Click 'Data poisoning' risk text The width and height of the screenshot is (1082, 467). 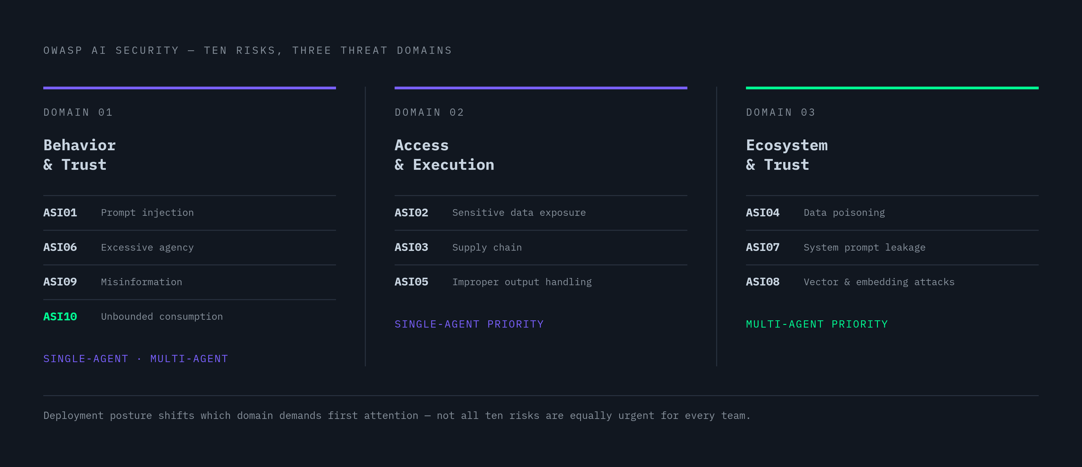coord(844,212)
